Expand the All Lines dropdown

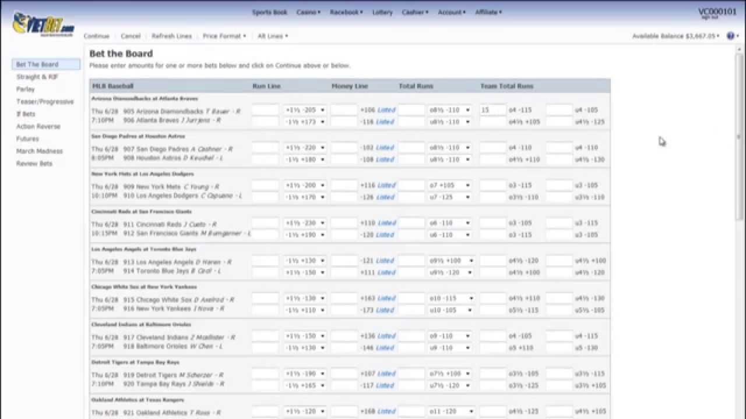click(273, 36)
